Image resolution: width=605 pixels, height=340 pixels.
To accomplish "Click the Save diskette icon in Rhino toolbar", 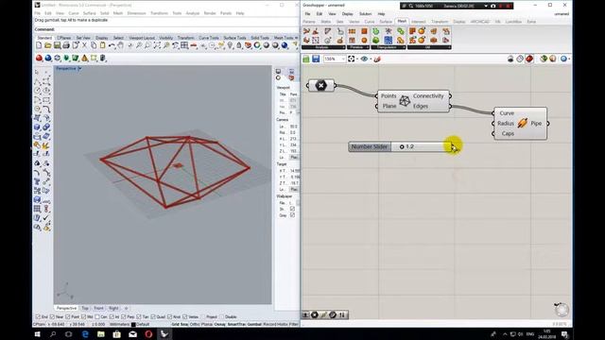I will 57,45.
